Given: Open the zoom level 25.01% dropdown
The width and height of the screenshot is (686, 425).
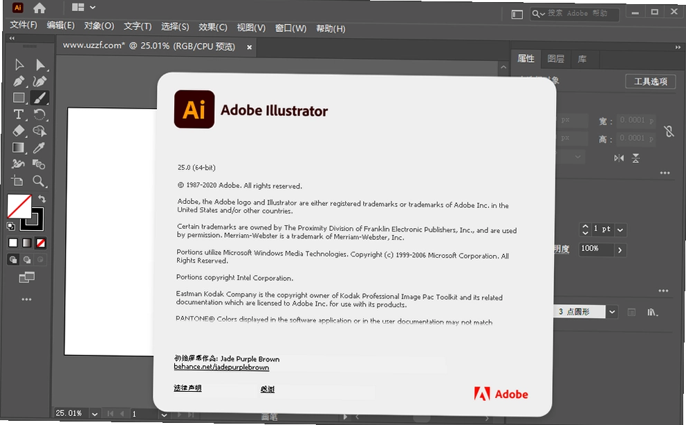Looking at the screenshot, I should coord(95,414).
